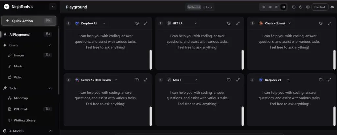
Task: Collapse the Create section in the sidebar
Action: (50, 45)
